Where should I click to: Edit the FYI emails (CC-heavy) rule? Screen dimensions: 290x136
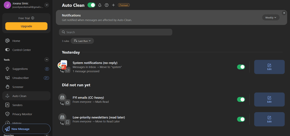tap(269, 100)
